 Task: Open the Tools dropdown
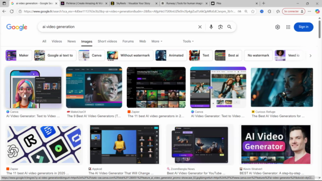(x=188, y=41)
